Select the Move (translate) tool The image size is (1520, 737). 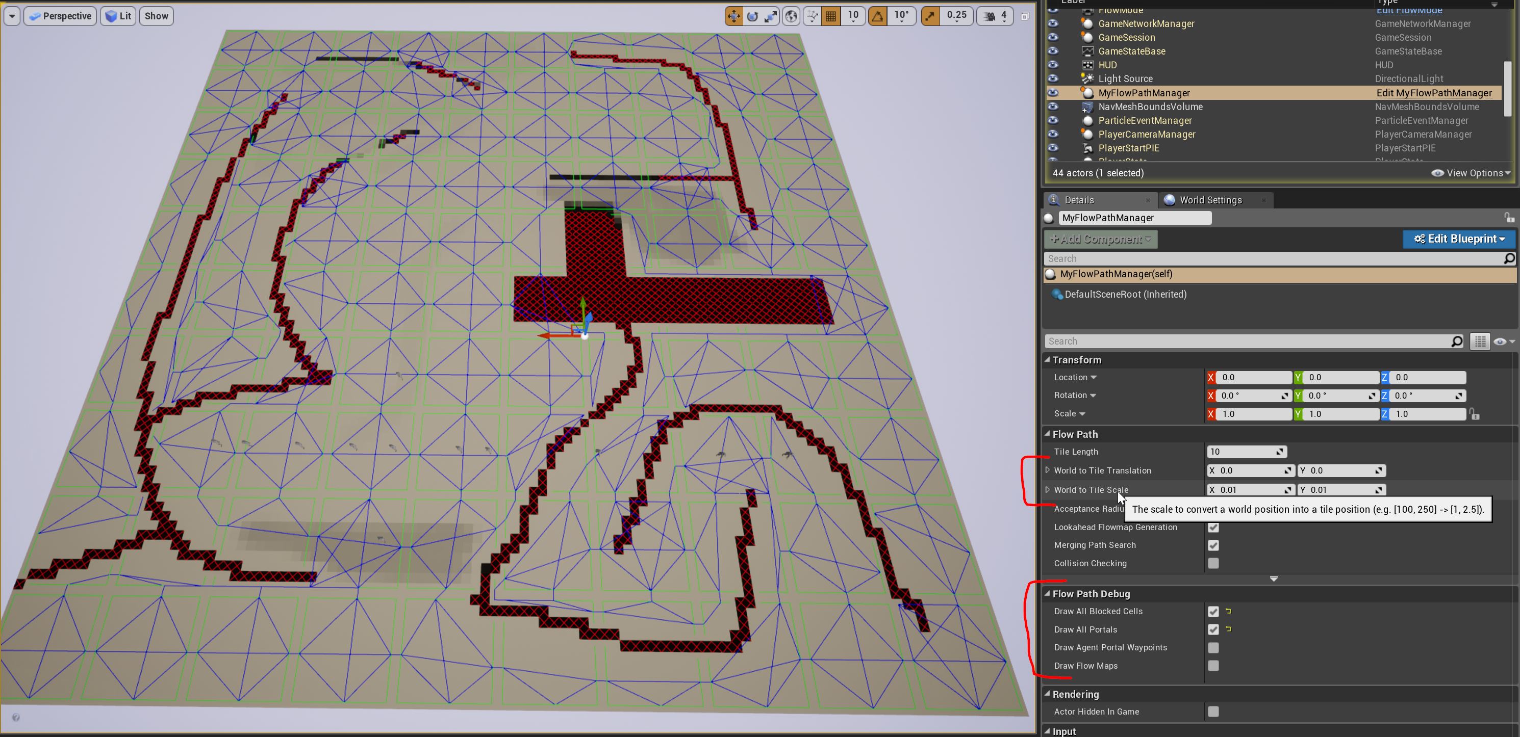(x=733, y=16)
